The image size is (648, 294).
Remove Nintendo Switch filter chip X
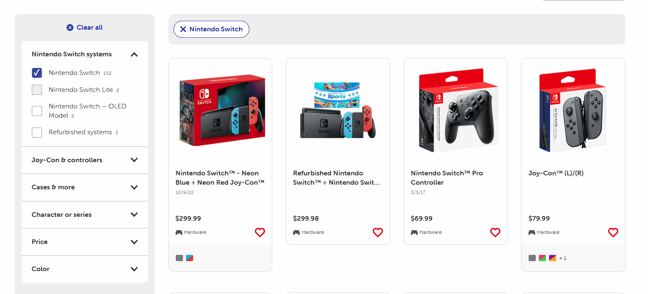pyautogui.click(x=183, y=29)
